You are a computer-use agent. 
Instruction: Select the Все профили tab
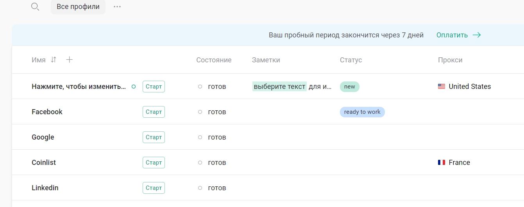pyautogui.click(x=78, y=7)
